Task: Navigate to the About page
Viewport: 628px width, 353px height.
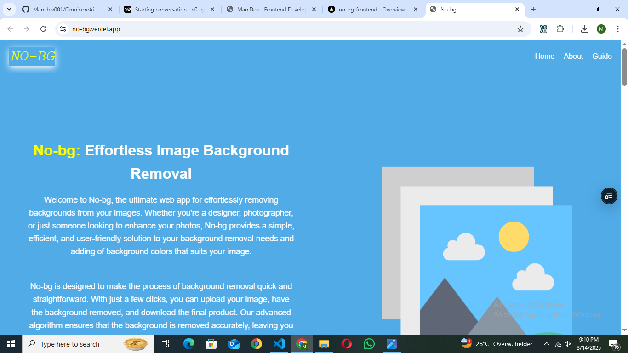Action: pyautogui.click(x=573, y=56)
